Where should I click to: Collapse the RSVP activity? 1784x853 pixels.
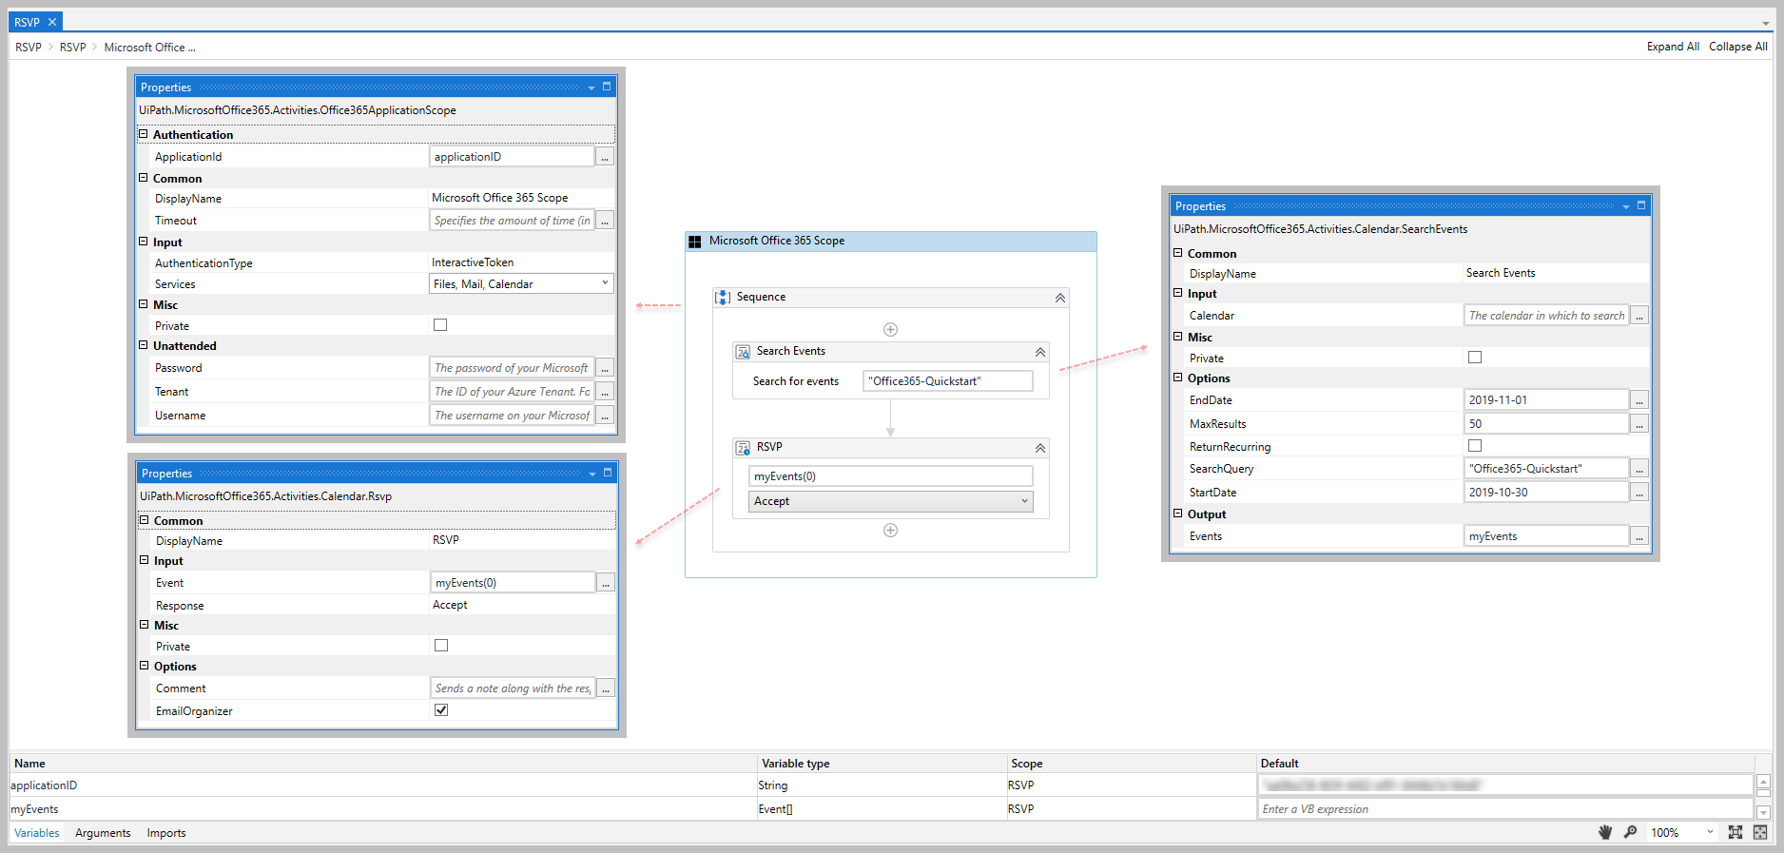[1040, 448]
